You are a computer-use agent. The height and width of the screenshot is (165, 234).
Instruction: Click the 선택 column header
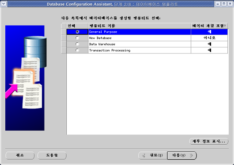coord(77,26)
